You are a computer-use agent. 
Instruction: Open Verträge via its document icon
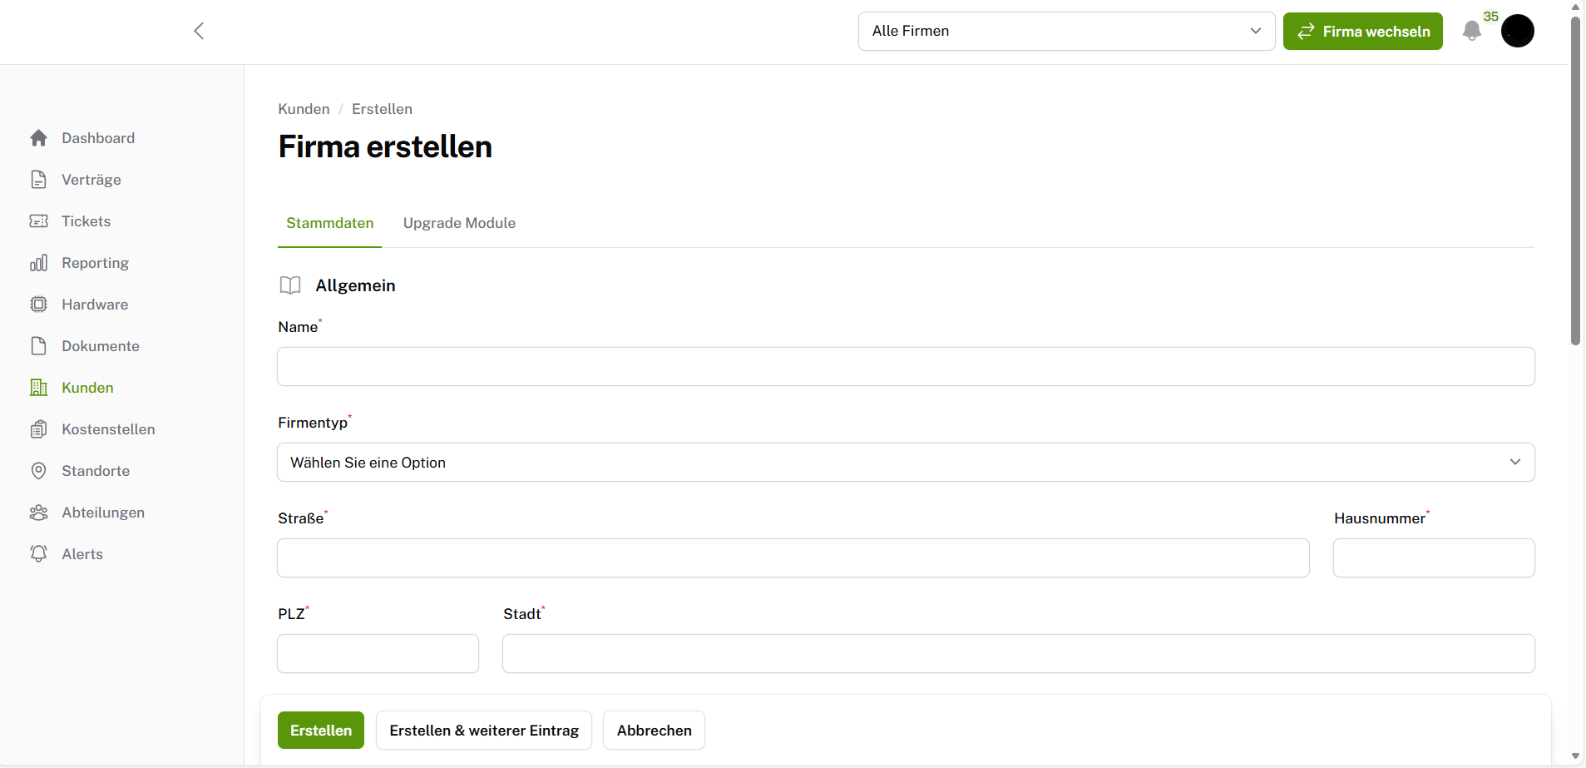38,180
